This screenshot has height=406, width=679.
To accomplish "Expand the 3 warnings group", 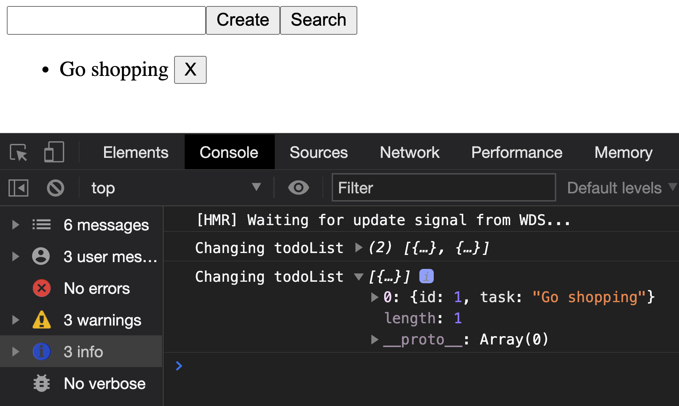I will coord(16,320).
